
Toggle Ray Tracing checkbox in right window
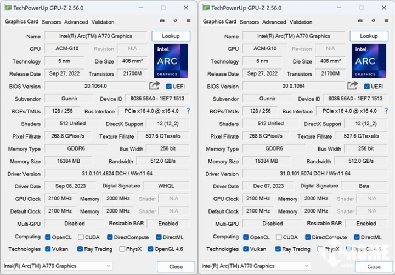coord(278,249)
